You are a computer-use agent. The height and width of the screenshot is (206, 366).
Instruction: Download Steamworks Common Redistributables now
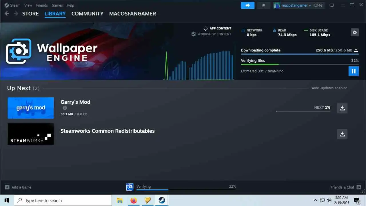(x=342, y=134)
